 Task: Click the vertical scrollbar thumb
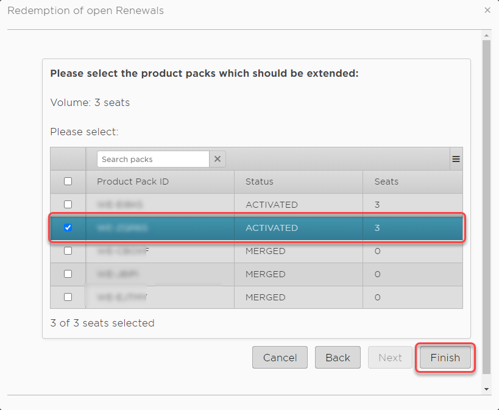(486, 207)
